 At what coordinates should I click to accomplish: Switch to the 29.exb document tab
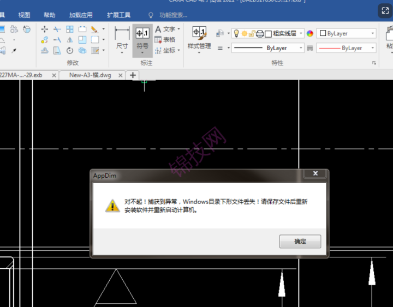click(21, 75)
